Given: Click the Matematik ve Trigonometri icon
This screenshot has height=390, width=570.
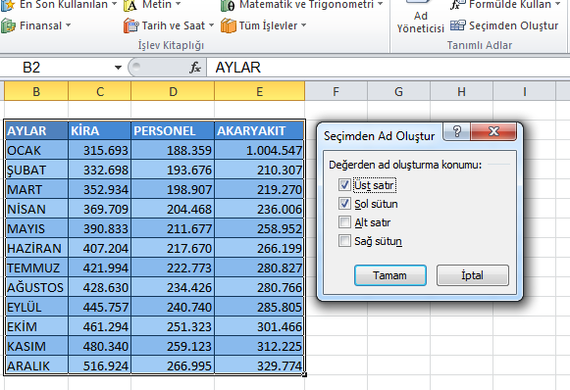Looking at the screenshot, I should [229, 5].
